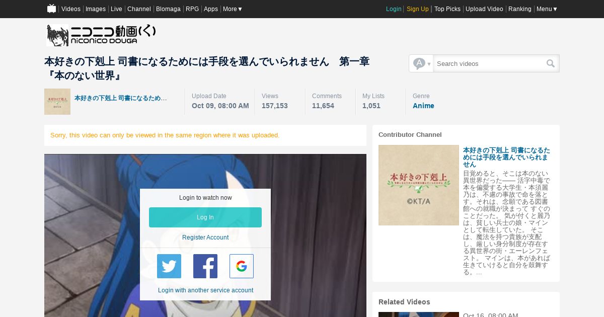The height and width of the screenshot is (317, 604).
Task: Open the Videos menu item
Action: (71, 9)
